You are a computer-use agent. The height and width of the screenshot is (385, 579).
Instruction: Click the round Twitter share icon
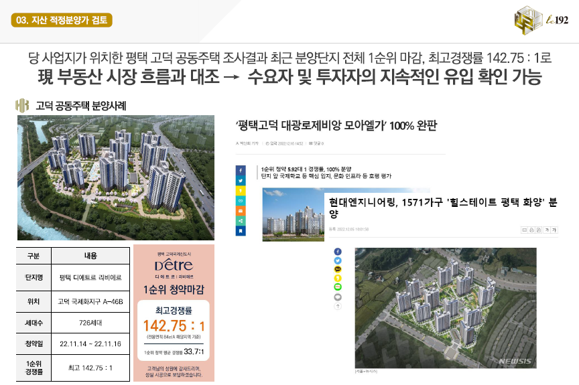point(338,260)
